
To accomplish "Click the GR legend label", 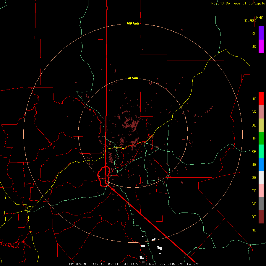I will pos(254,112).
